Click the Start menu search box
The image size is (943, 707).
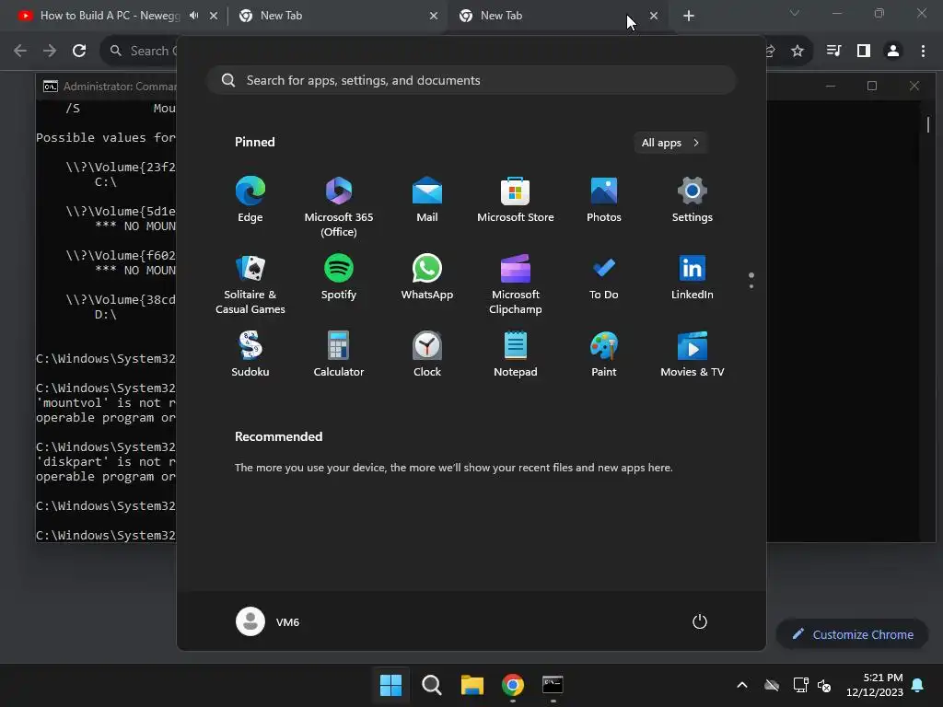click(471, 80)
